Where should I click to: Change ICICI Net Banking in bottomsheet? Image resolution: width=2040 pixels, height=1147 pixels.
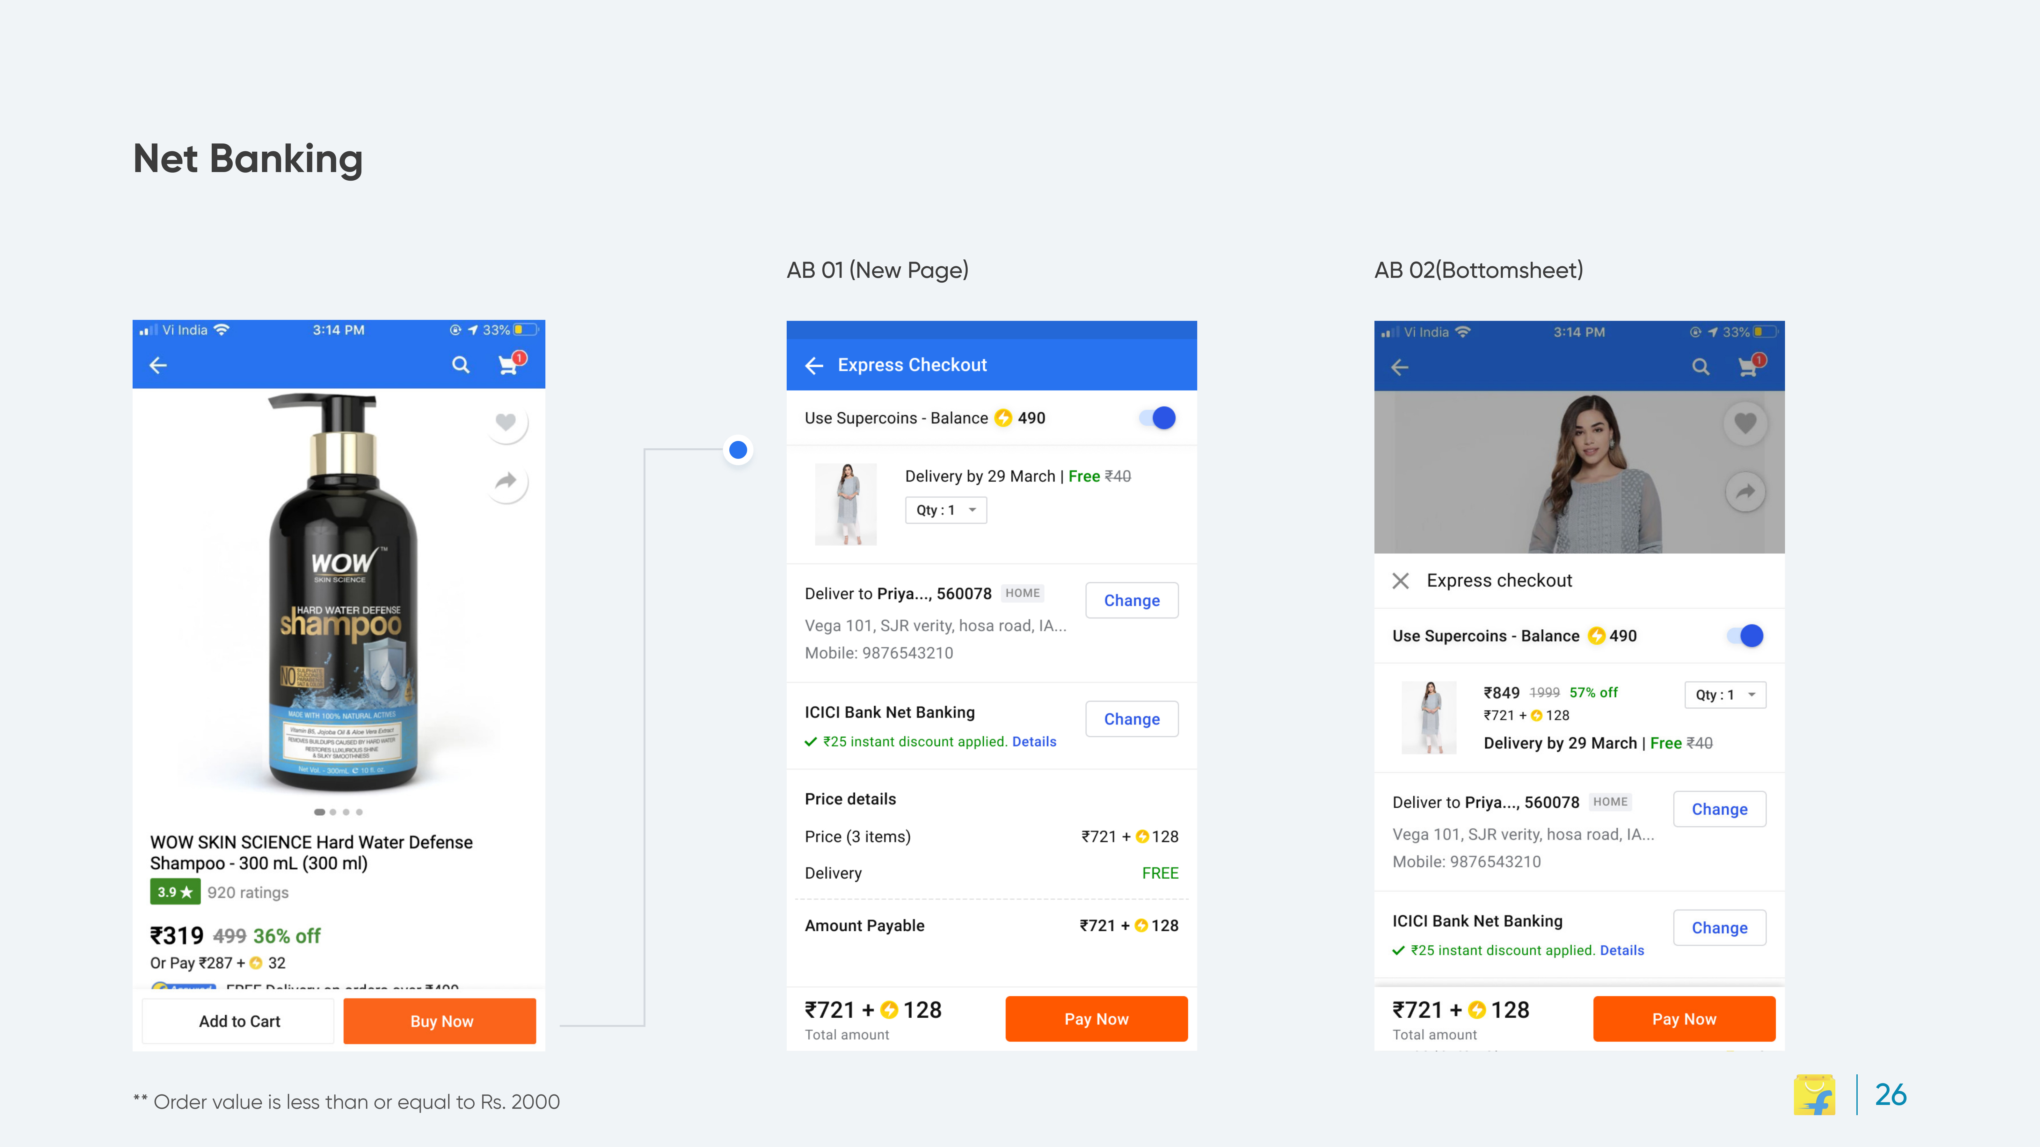pyautogui.click(x=1719, y=928)
